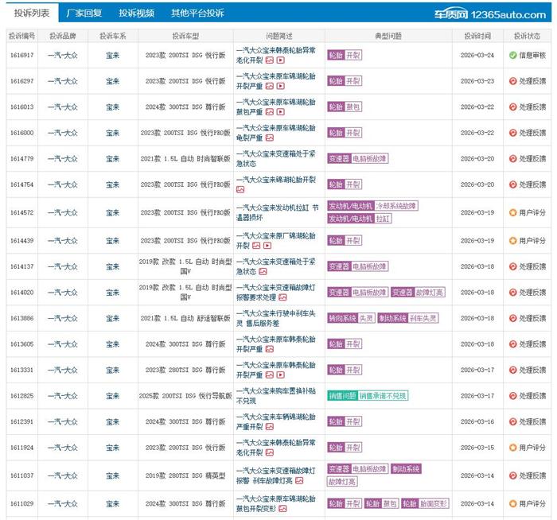Click the 投诉时间 column header
The height and width of the screenshot is (520, 557).
click(x=478, y=36)
